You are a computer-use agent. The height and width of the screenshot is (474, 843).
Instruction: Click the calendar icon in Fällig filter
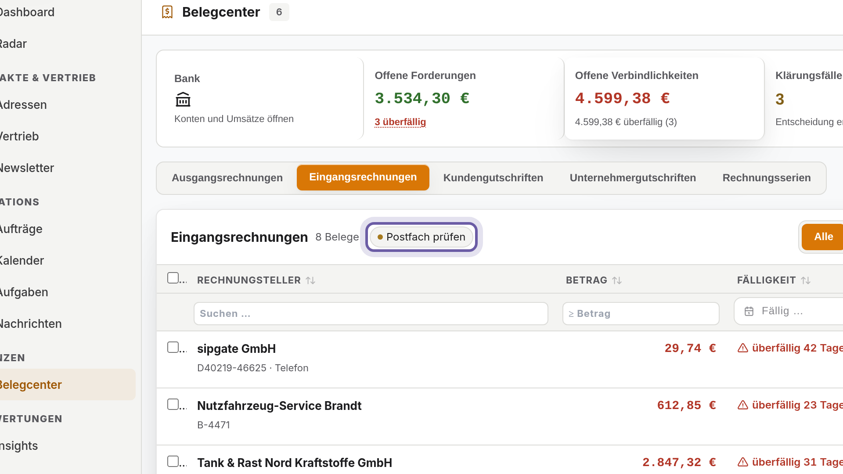749,311
